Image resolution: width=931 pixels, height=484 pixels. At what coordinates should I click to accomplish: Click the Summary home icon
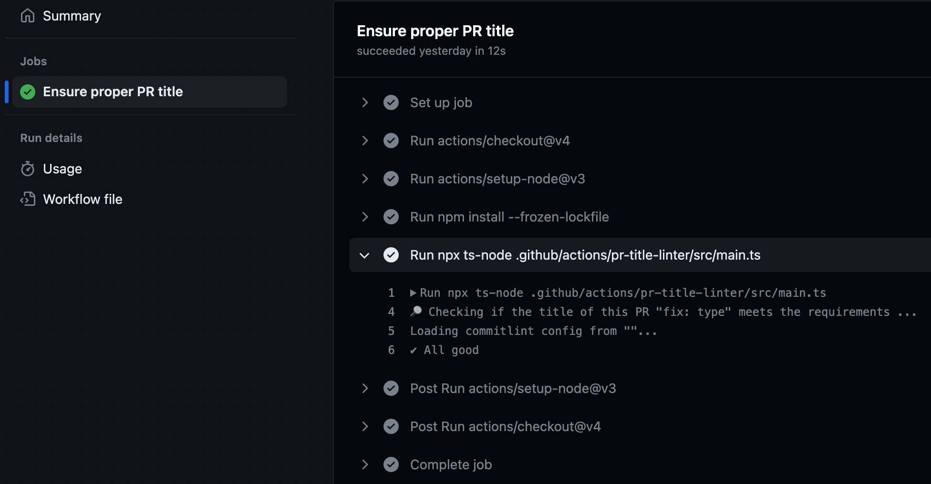[x=28, y=16]
